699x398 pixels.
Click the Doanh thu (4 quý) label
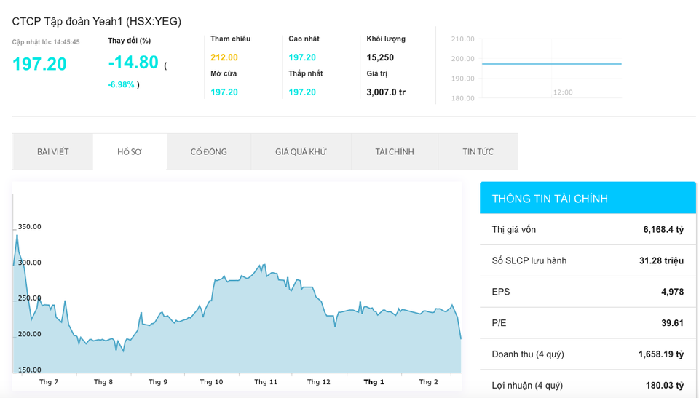click(x=528, y=354)
